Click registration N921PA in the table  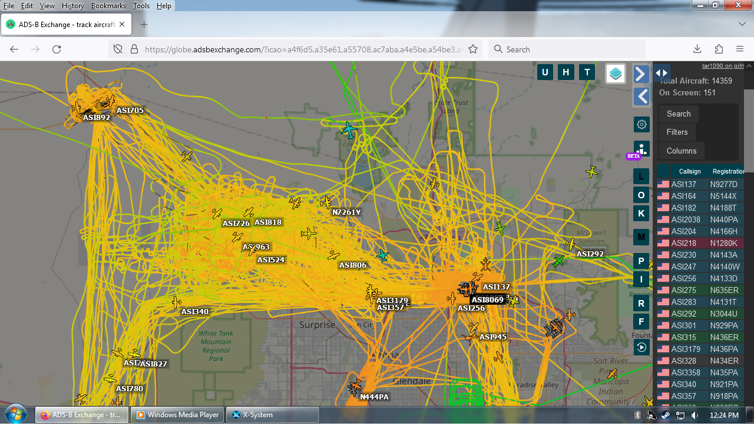click(724, 384)
